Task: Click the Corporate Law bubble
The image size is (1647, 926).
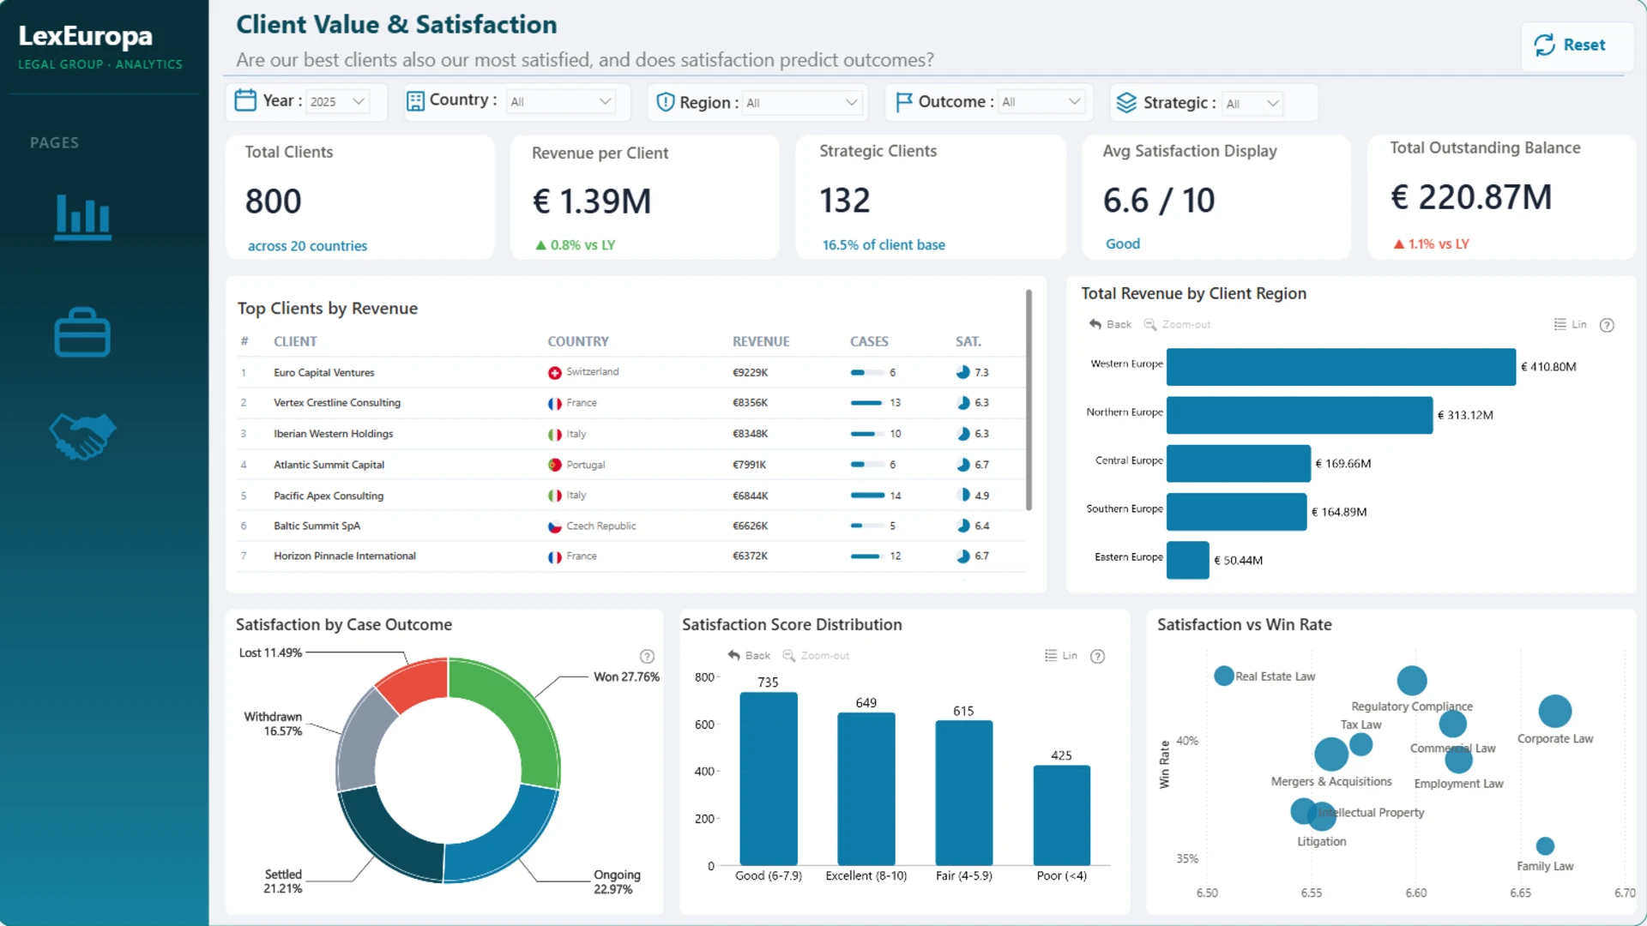Action: [x=1554, y=711]
